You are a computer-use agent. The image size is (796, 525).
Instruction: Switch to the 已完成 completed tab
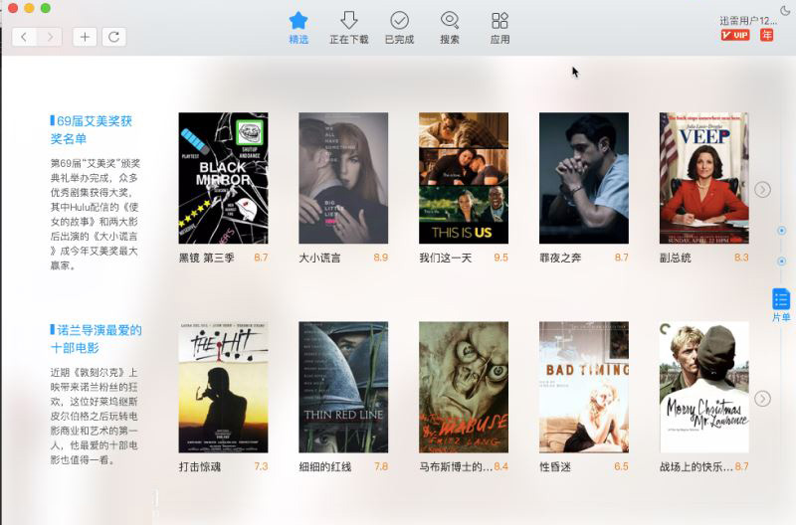(x=400, y=28)
